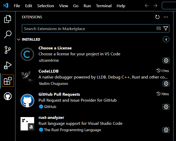176x141 pixels.
Task: Open manage gear for rust-analyzer
Action: point(166,130)
